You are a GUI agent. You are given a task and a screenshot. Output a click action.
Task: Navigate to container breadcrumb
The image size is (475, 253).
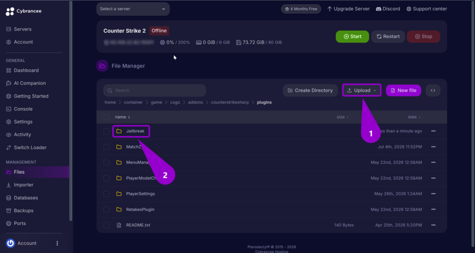point(133,102)
